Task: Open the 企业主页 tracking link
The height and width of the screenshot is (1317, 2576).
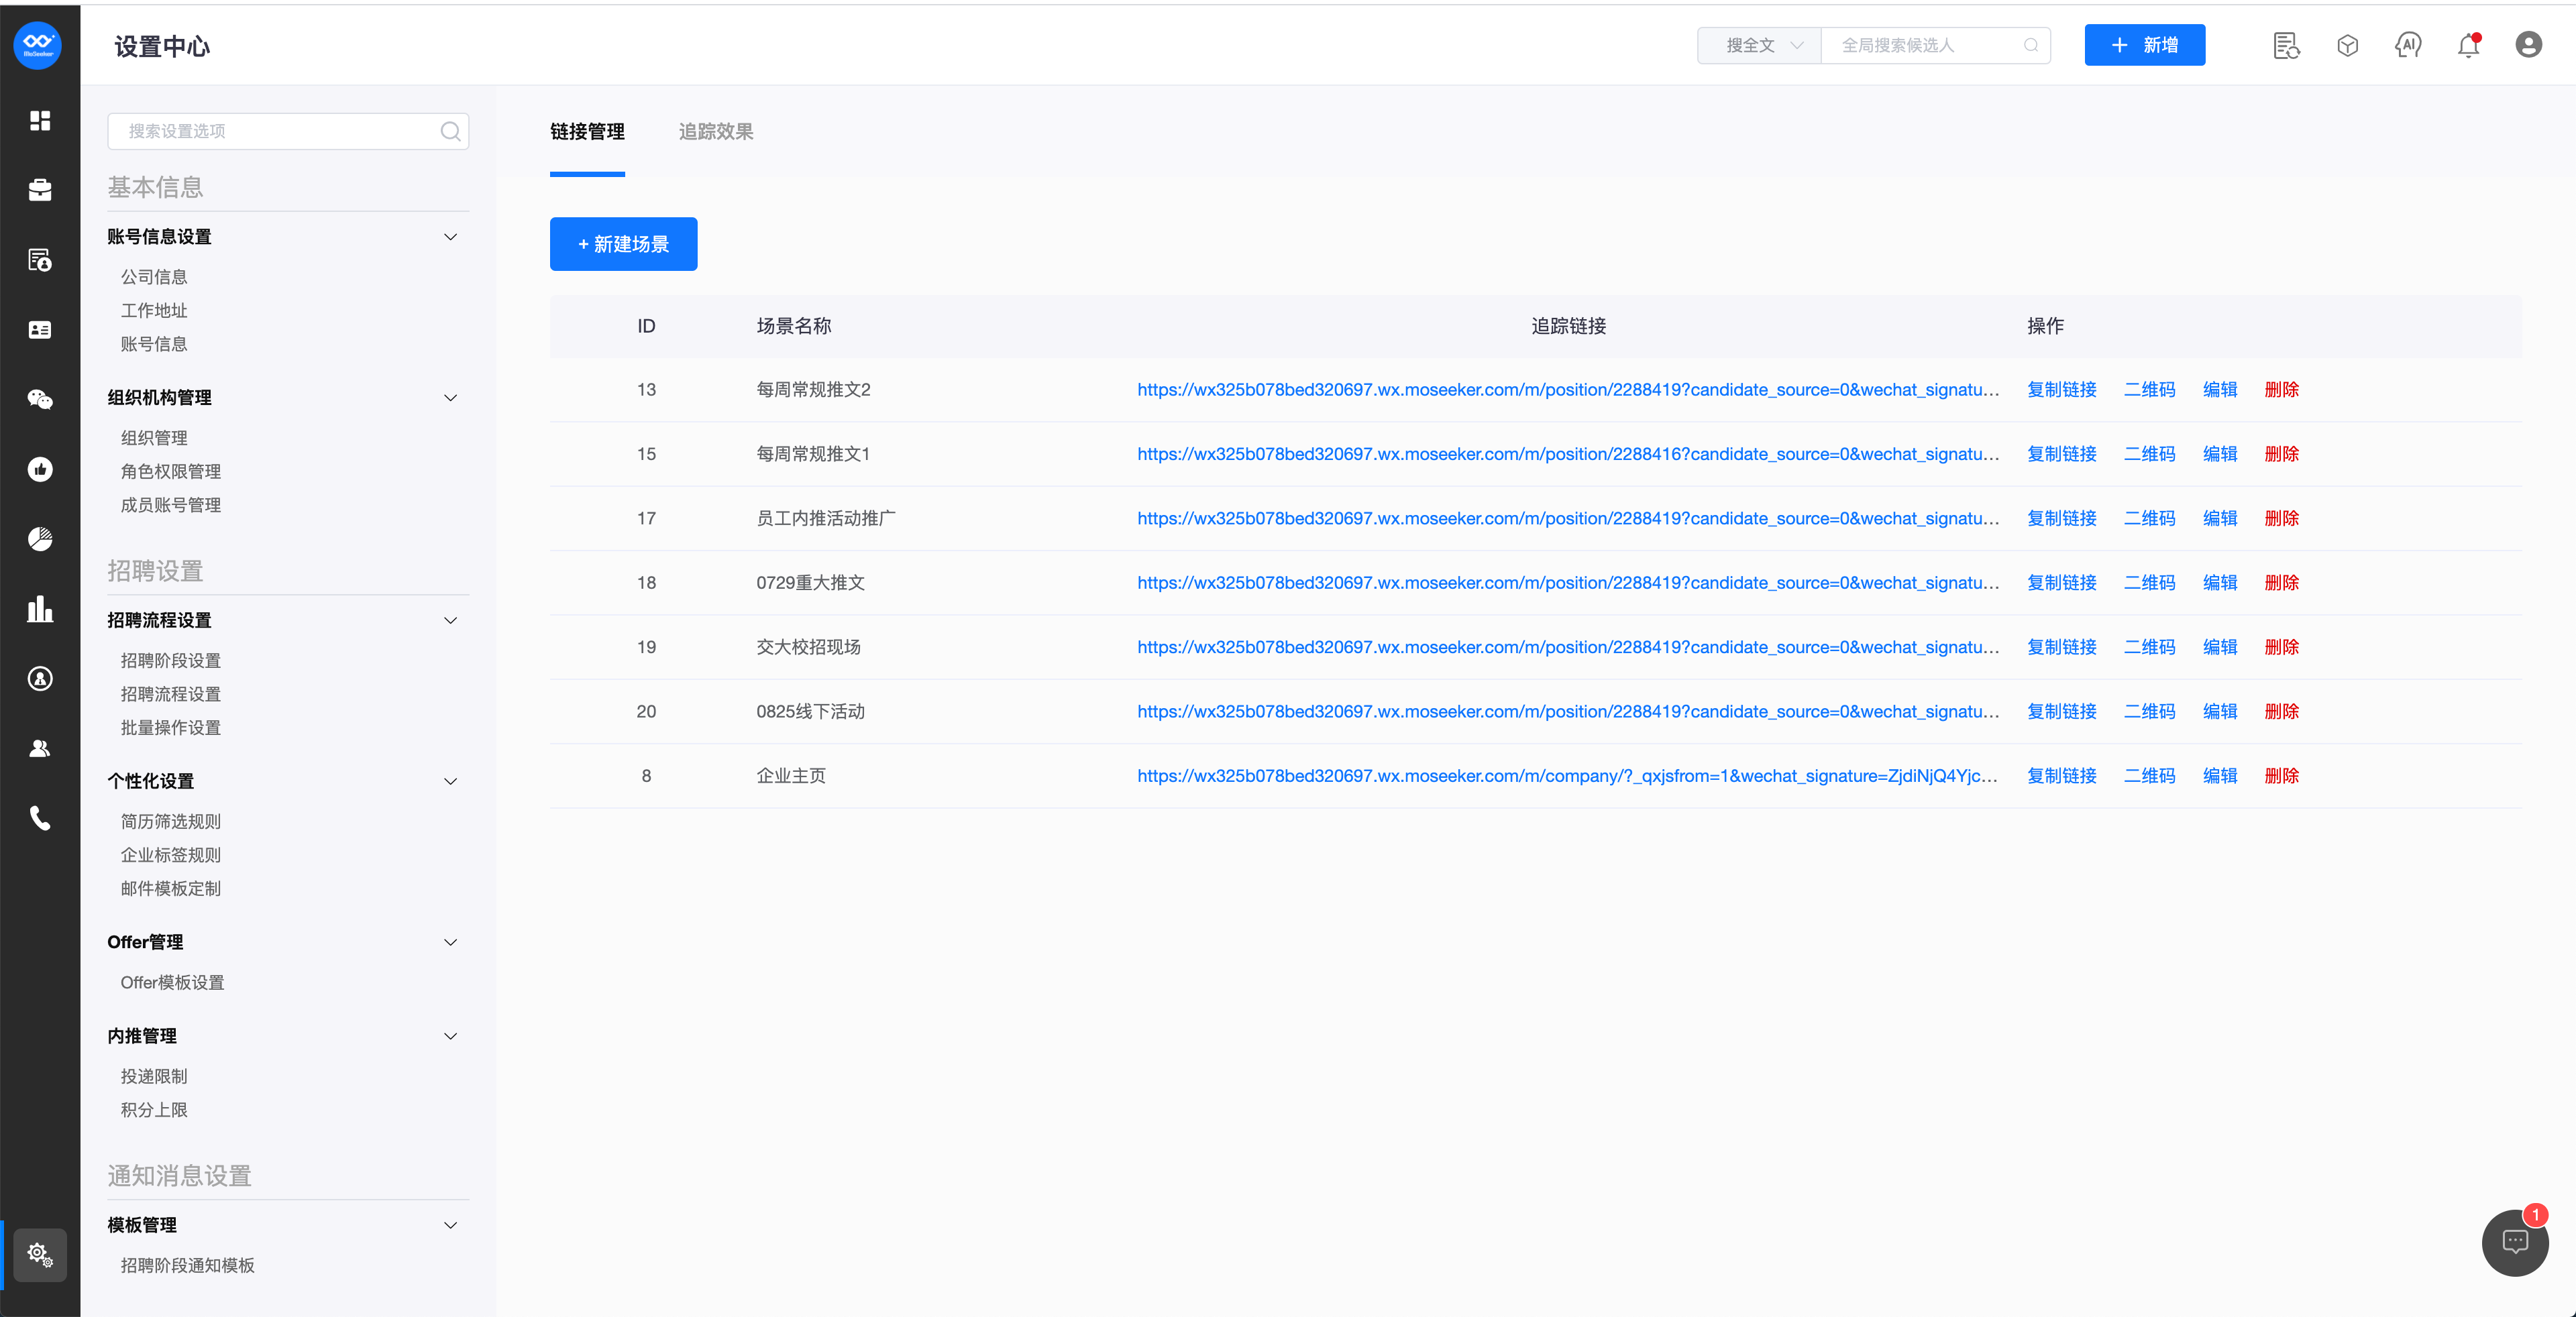Action: [1567, 777]
